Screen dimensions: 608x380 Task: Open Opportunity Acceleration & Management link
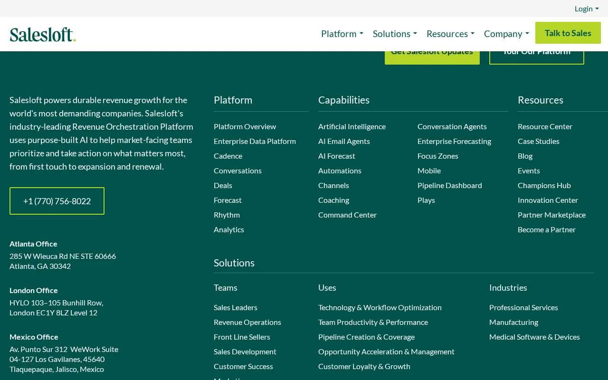click(x=386, y=351)
